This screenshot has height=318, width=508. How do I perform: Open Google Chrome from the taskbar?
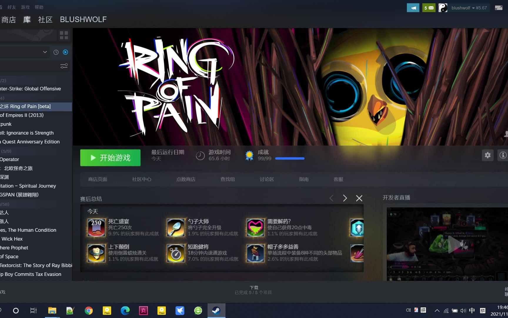pyautogui.click(x=88, y=311)
